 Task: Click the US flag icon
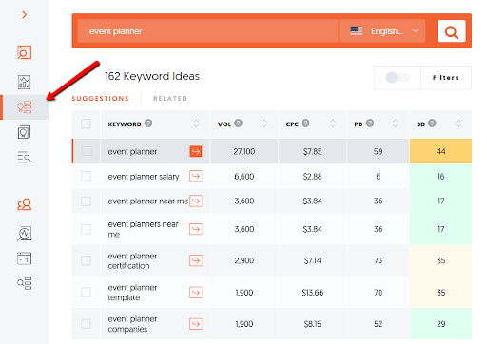tap(357, 31)
